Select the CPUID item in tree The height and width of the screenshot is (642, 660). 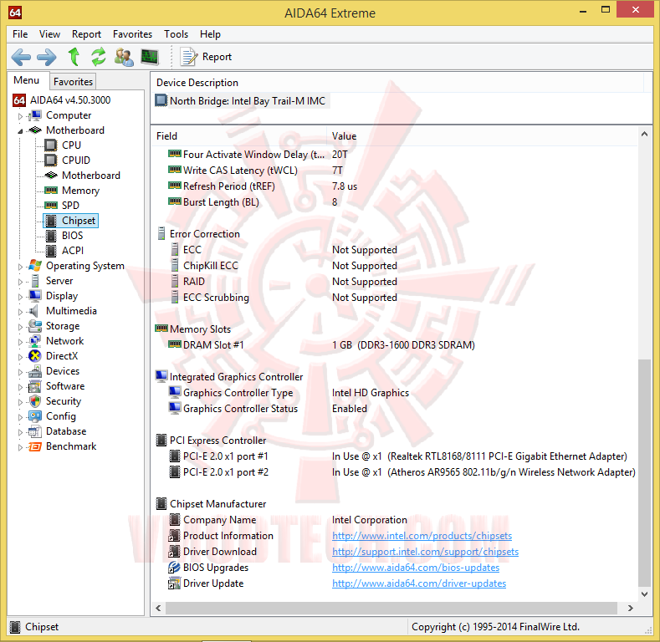click(x=76, y=160)
